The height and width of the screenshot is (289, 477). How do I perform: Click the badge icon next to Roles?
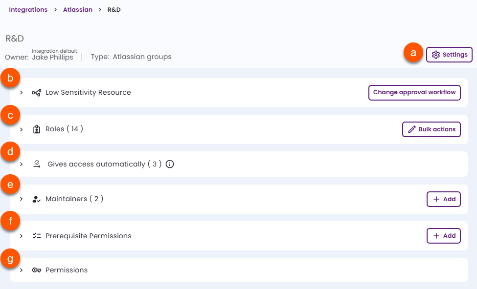(x=36, y=129)
